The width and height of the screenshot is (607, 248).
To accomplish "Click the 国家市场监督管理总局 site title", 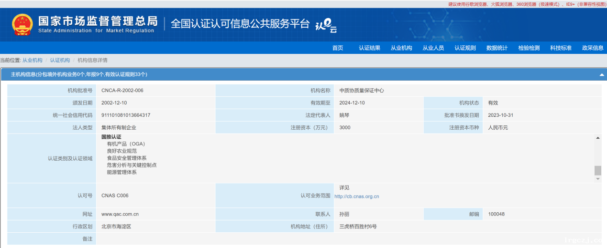I will 98,21.
